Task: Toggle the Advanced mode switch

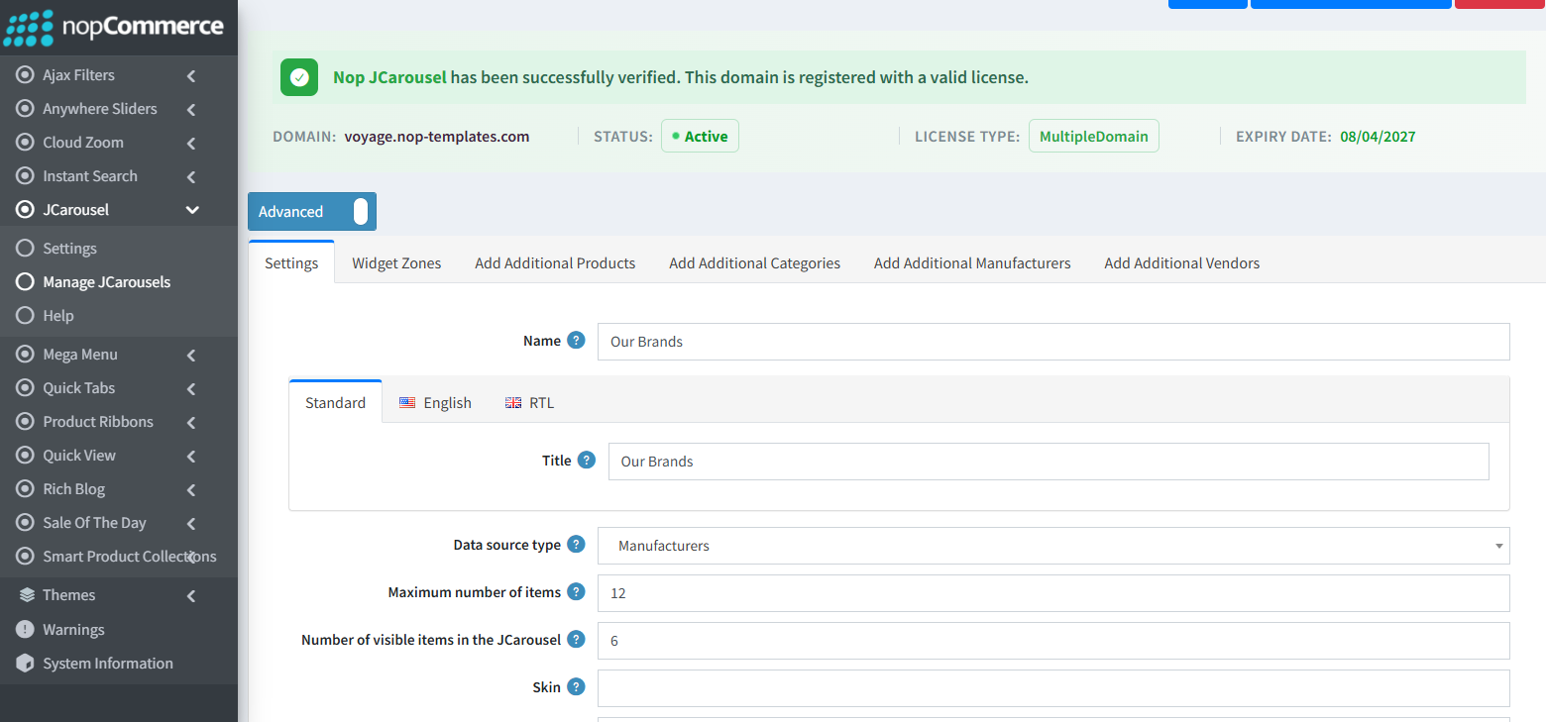Action: 312,212
